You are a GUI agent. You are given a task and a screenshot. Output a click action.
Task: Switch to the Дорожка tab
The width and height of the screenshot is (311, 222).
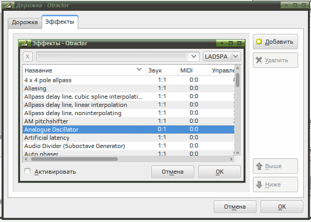click(x=25, y=22)
